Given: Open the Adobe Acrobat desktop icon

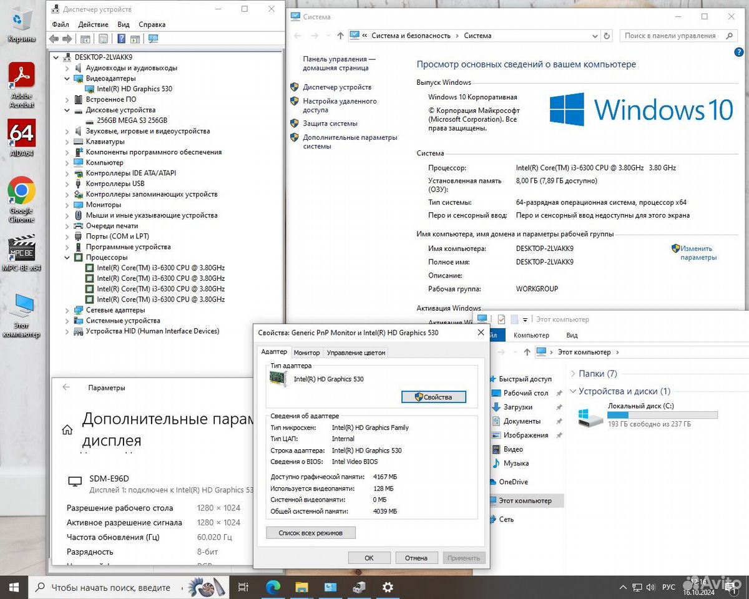Looking at the screenshot, I should (x=21, y=85).
